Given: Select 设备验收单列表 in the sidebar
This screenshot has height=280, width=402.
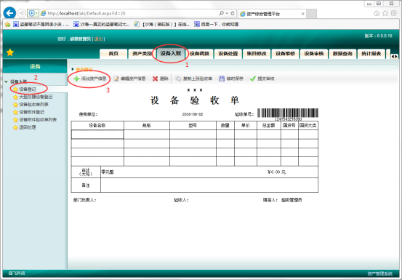Looking at the screenshot, I should coord(33,104).
